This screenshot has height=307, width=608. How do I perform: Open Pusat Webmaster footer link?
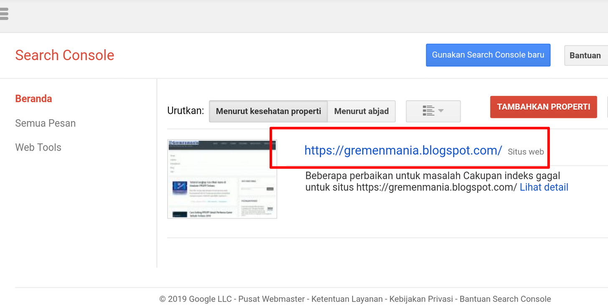click(272, 299)
